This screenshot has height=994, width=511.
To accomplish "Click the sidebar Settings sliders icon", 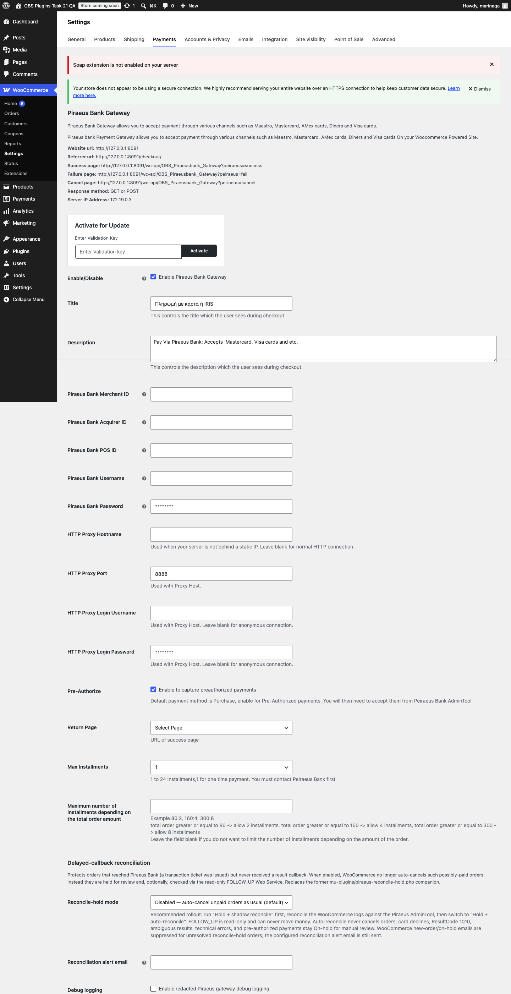I will click(x=6, y=288).
